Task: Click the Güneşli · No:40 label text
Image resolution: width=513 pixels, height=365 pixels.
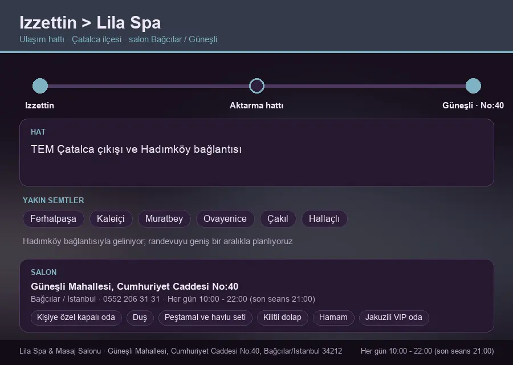Action: pyautogui.click(x=473, y=106)
